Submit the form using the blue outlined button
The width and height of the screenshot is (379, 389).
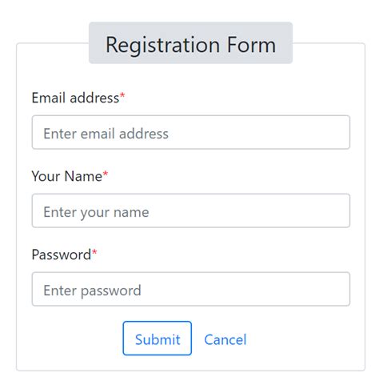[x=158, y=338]
